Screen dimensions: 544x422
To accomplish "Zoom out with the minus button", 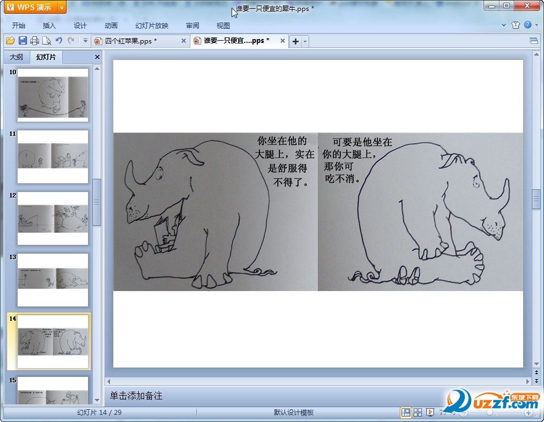I will coord(464,413).
